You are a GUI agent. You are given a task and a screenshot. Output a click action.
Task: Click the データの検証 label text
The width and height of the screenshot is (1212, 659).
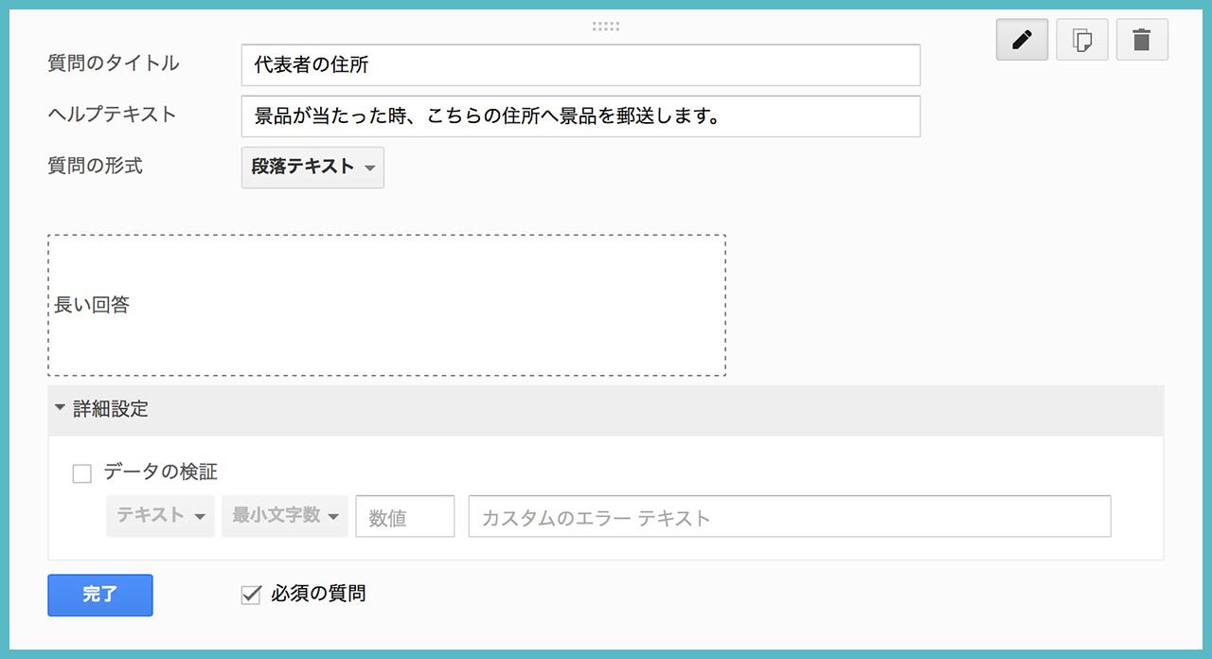(x=161, y=472)
